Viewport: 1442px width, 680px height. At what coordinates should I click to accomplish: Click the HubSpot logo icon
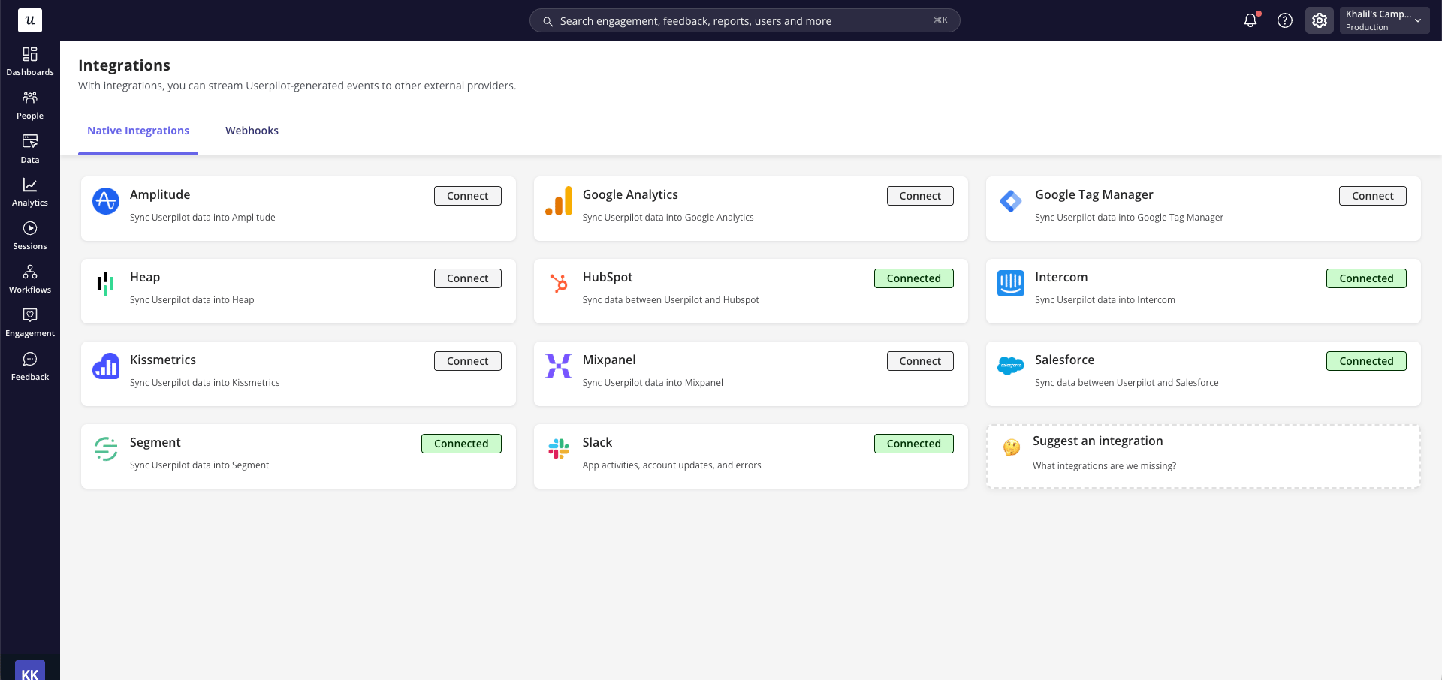click(x=559, y=283)
